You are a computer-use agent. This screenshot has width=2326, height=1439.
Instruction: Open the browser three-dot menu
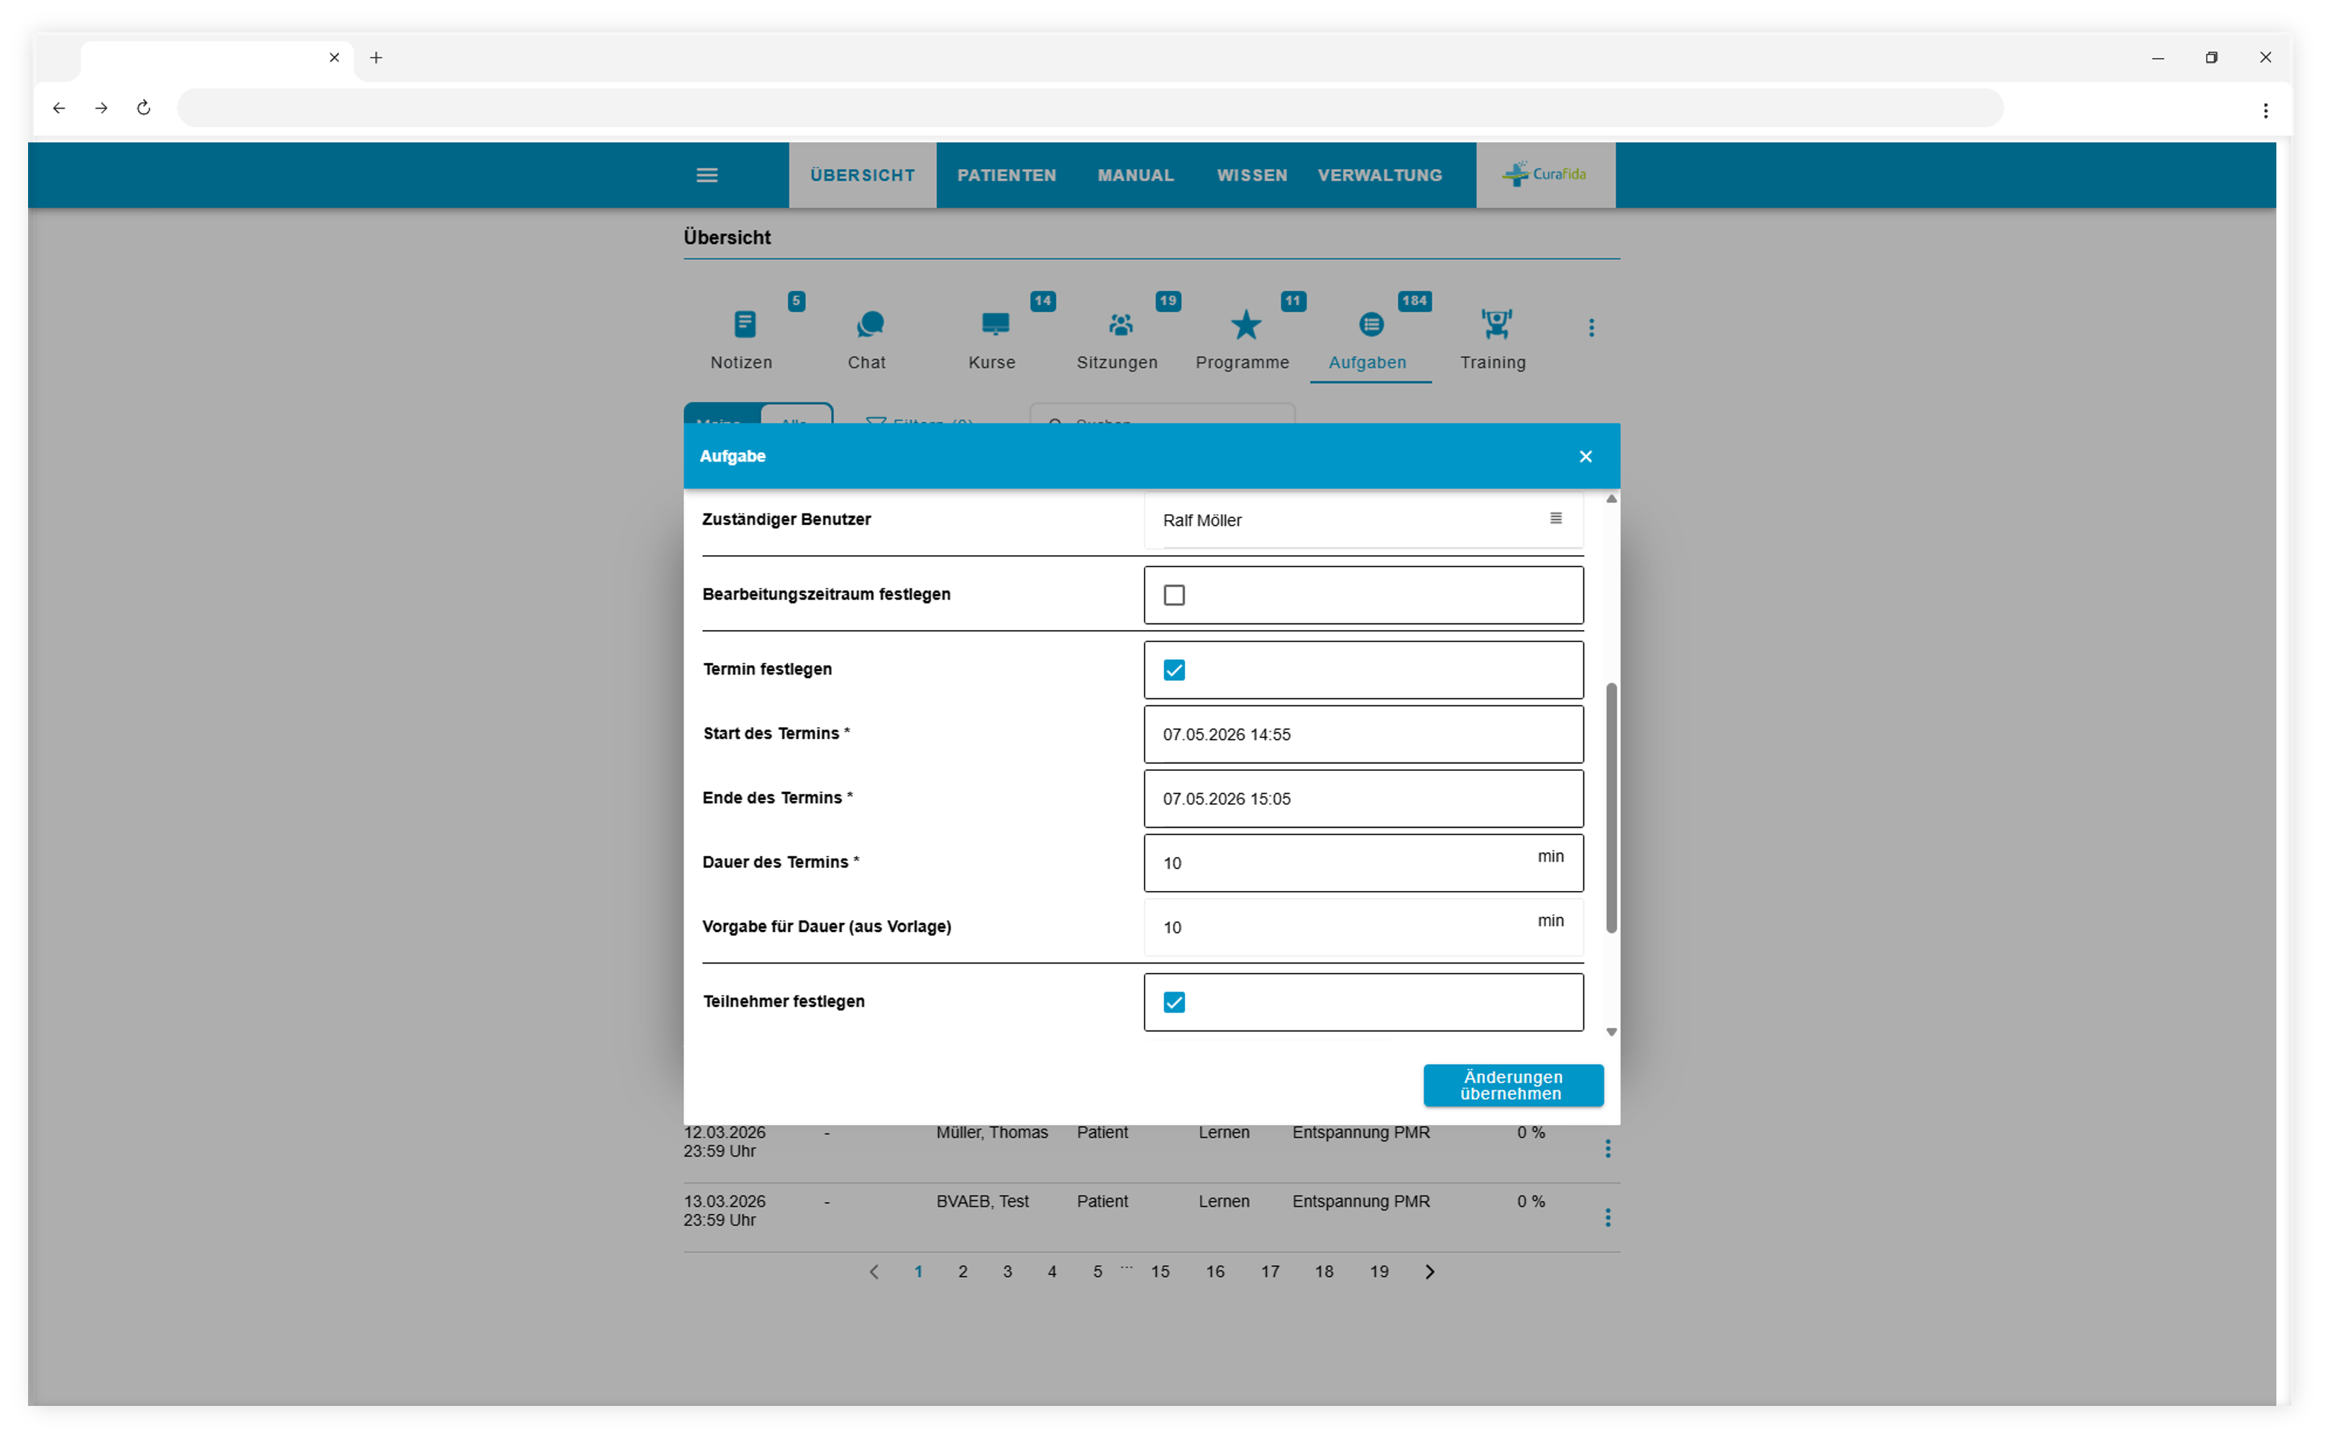[x=2265, y=111]
